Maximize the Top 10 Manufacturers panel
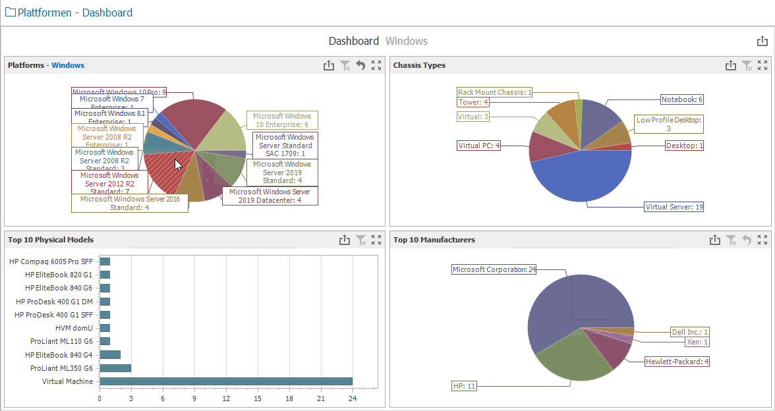This screenshot has height=411, width=775. 762,240
